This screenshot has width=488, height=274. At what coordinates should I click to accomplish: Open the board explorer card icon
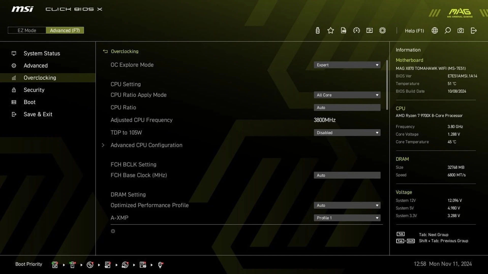point(369,30)
